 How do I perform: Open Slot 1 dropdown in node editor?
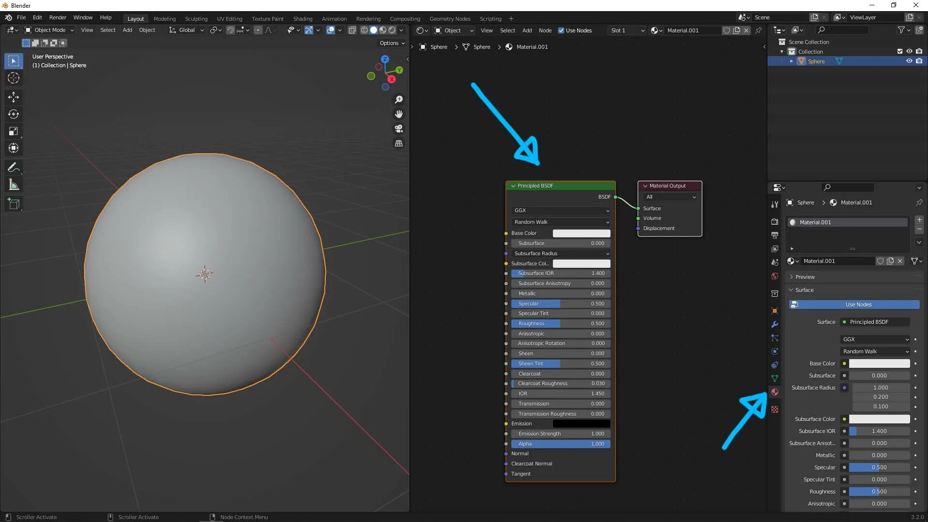(x=627, y=30)
